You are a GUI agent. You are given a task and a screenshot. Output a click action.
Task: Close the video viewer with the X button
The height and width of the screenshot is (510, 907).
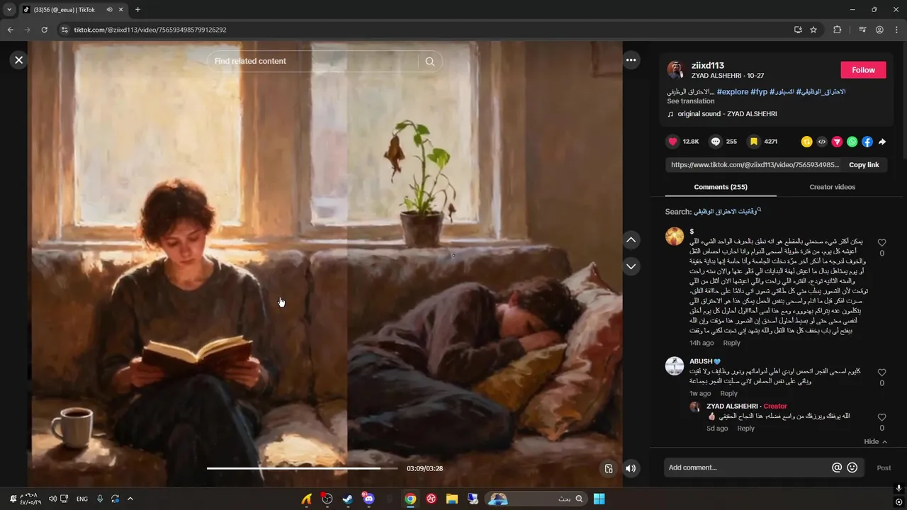tap(19, 60)
